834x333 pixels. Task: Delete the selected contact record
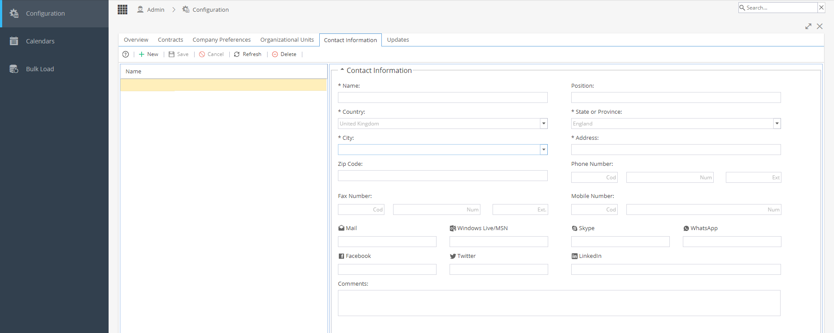pyautogui.click(x=284, y=54)
